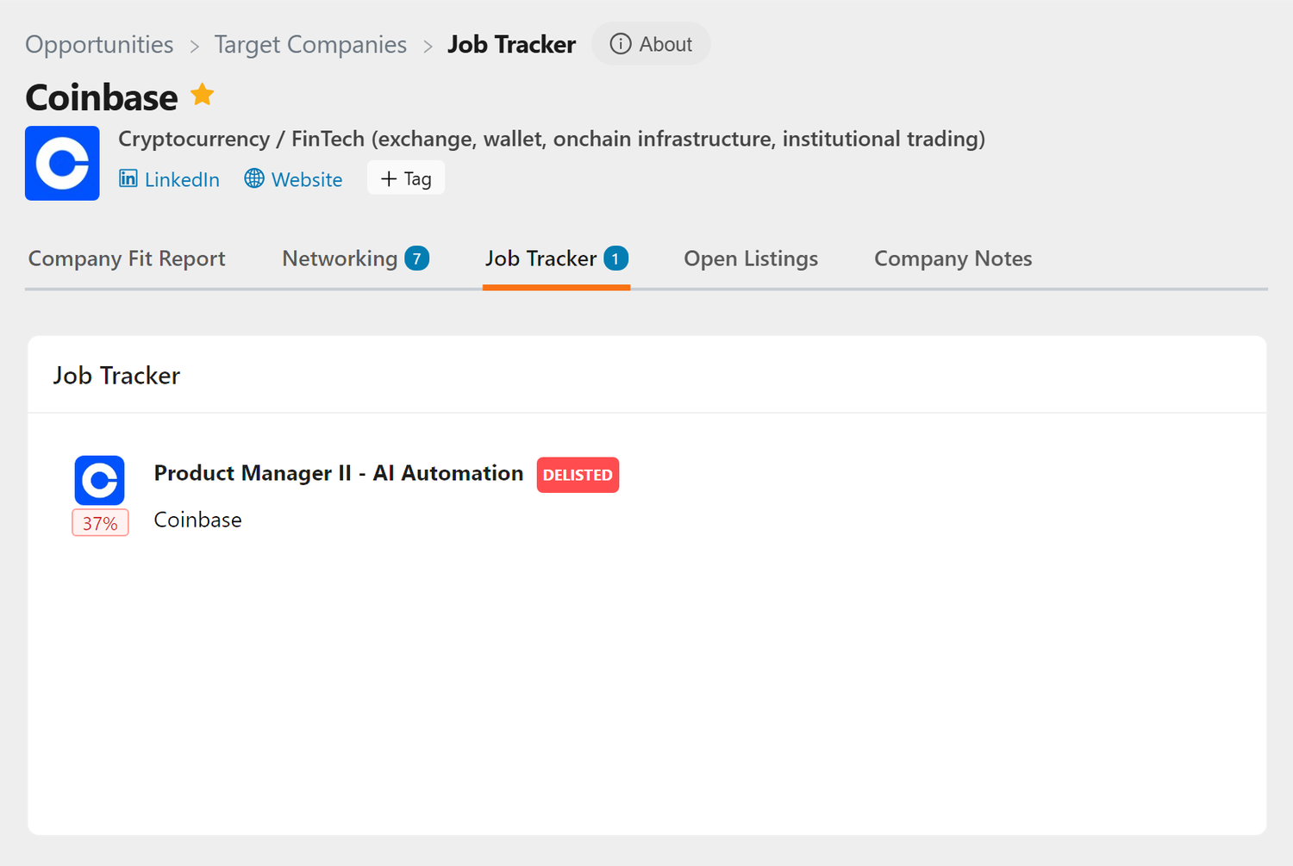Open Product Manager II - AI Automation job
Viewport: 1293px width, 866px height.
tap(338, 473)
